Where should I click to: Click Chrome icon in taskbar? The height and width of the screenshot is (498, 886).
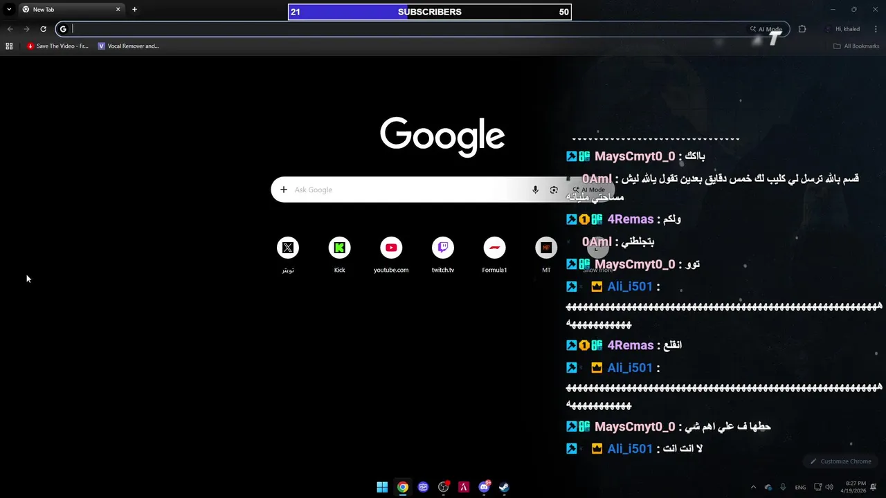[x=402, y=487]
